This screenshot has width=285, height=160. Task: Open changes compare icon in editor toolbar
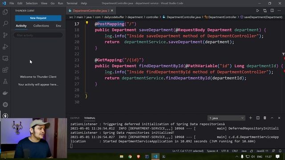(265, 11)
